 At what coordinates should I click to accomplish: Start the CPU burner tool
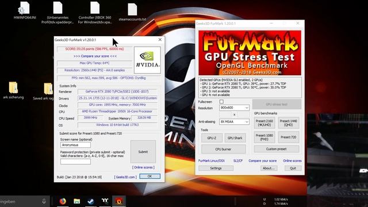[x=224, y=149]
